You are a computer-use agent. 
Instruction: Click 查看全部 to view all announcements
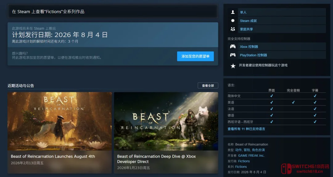[208, 85]
